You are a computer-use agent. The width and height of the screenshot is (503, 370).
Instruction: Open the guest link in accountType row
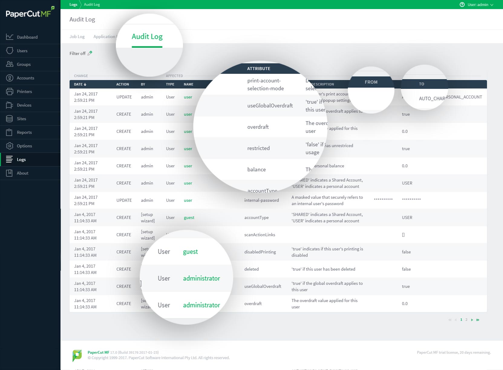point(189,217)
